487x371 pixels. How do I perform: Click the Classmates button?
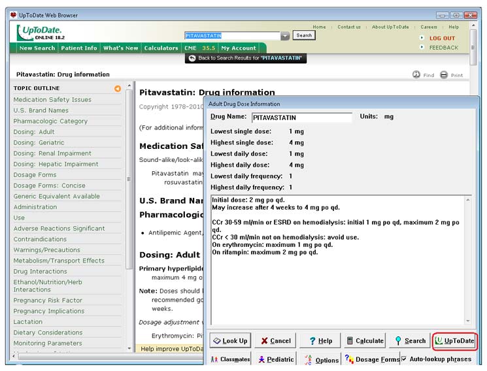[231, 359]
